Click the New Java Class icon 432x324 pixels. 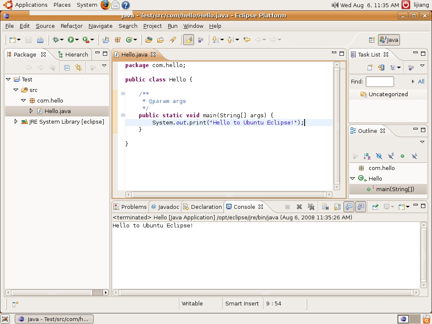click(x=129, y=40)
